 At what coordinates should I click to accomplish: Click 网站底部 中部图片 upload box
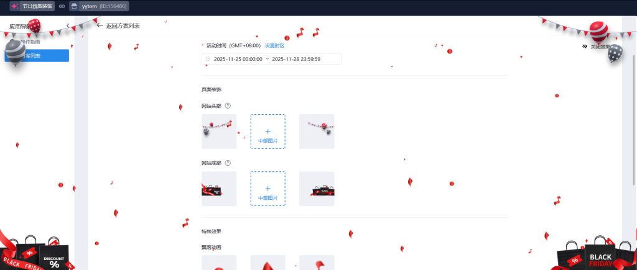pos(267,189)
